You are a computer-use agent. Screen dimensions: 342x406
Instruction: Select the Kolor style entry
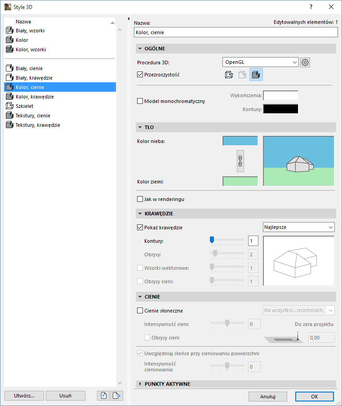[x=60, y=40]
